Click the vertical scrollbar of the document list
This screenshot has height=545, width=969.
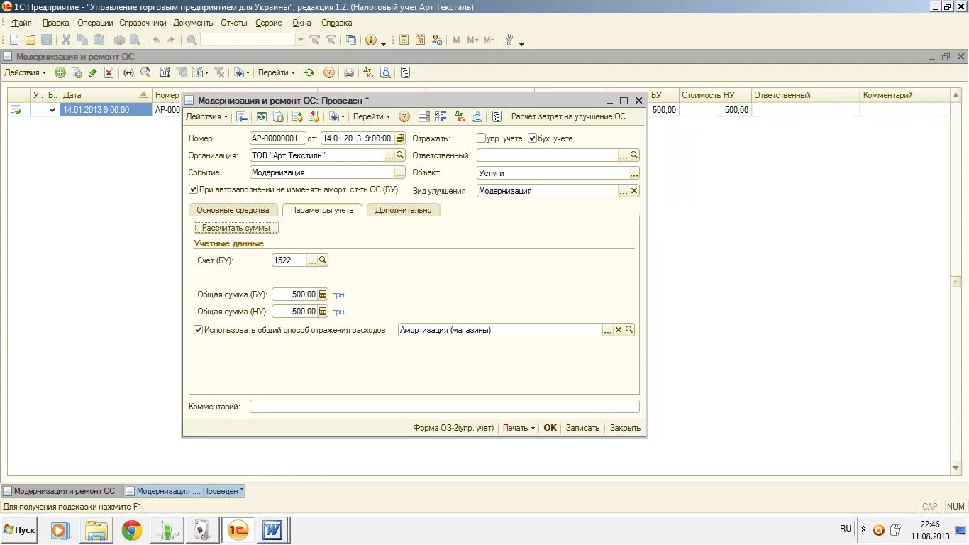pos(956,282)
